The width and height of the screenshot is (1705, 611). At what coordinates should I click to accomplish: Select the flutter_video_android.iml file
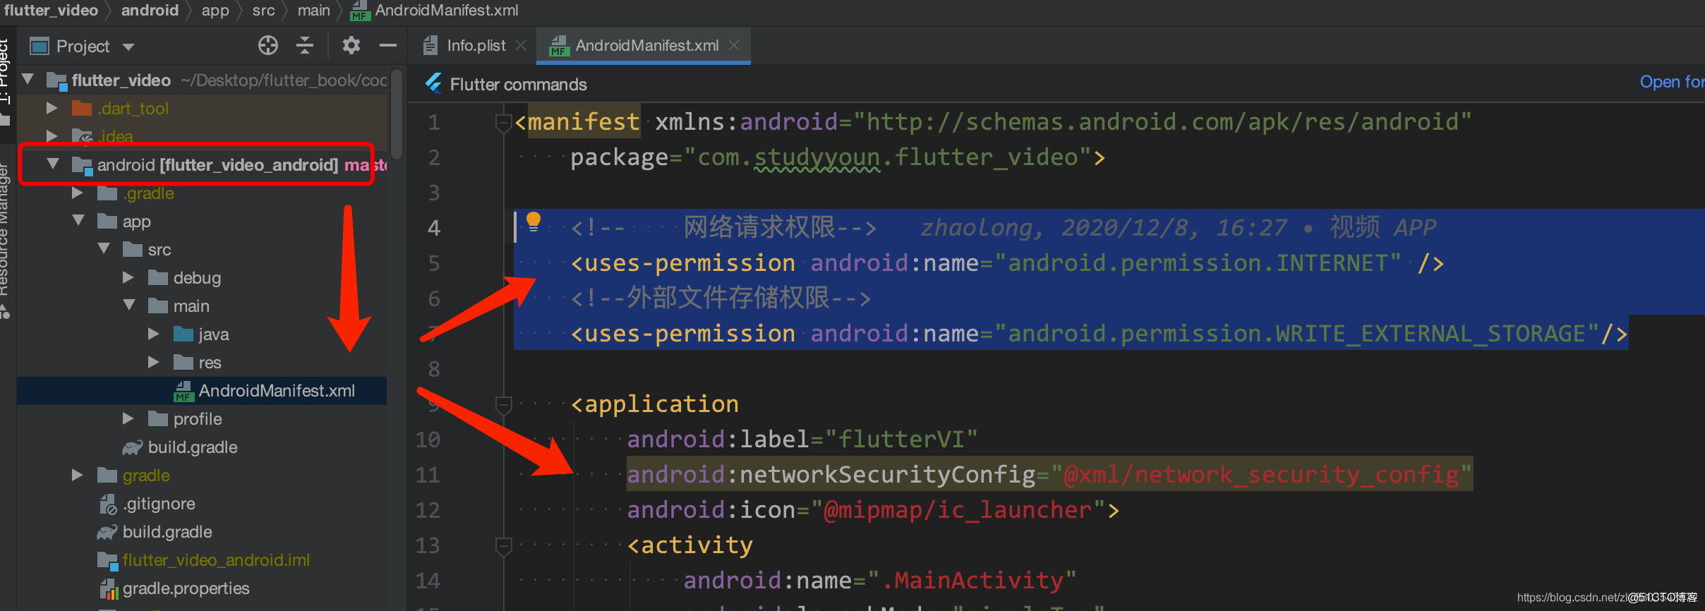(x=216, y=560)
